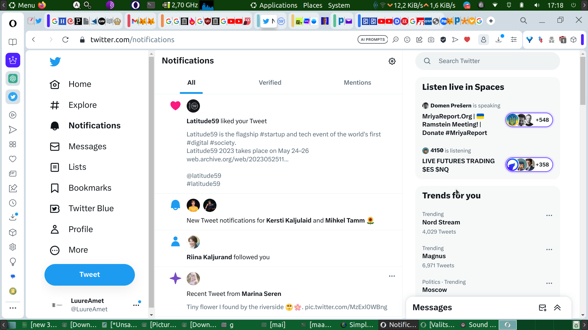Compose a new message in Messages drawer

point(542,308)
